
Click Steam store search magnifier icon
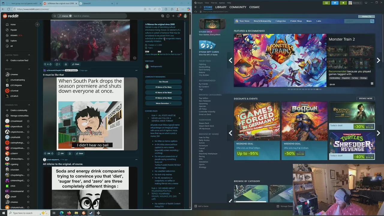click(372, 21)
